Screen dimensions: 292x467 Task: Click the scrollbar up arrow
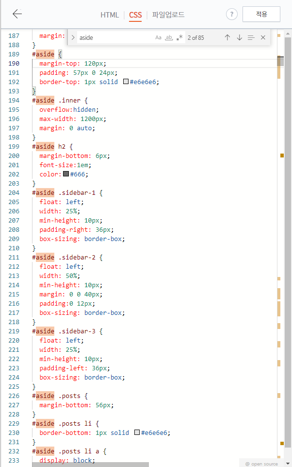pyautogui.click(x=288, y=34)
